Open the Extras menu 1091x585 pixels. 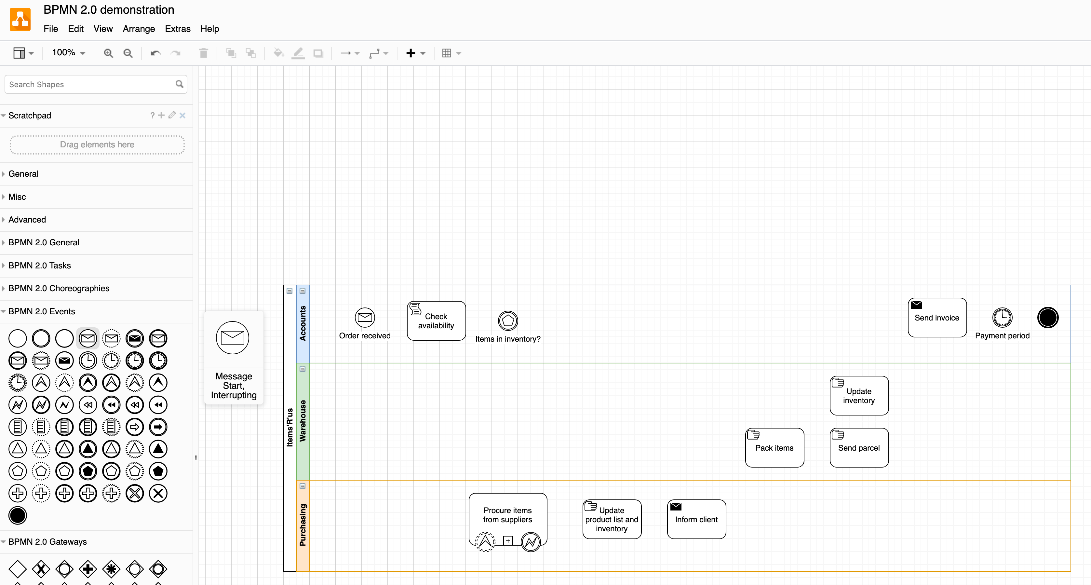pos(178,29)
